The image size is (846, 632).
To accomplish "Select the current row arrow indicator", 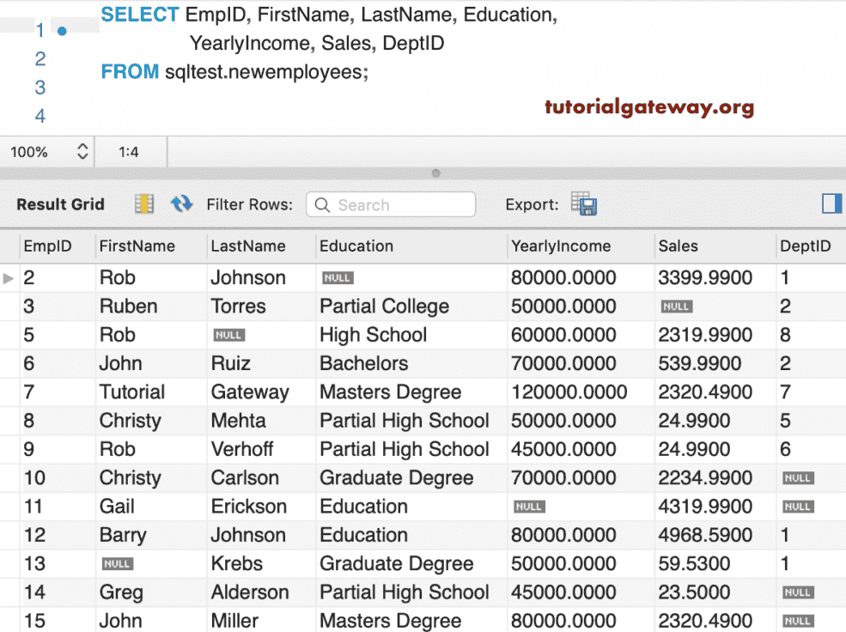I will (9, 278).
